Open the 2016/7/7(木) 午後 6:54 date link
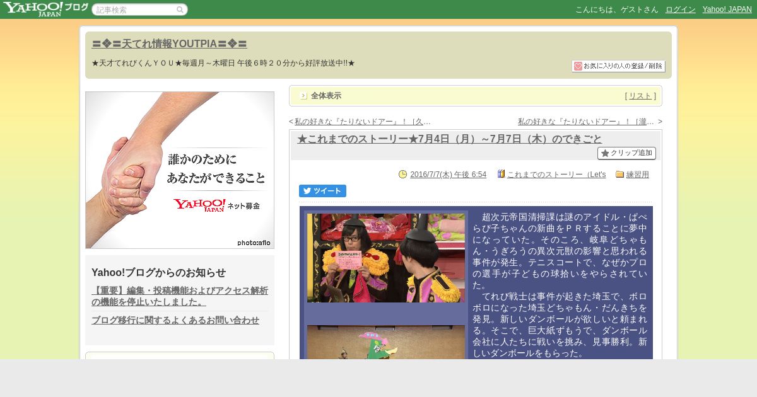The image size is (757, 397). [448, 175]
